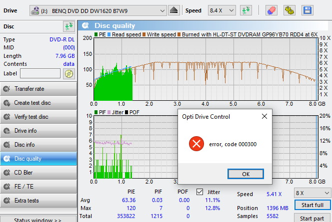332x222 pixels.
Task: Click the Start full button
Action: (312, 206)
